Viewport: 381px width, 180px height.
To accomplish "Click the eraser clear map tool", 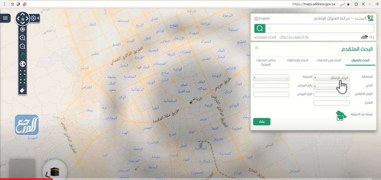I will (x=23, y=90).
